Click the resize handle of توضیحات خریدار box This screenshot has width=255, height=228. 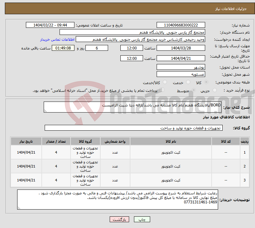pos(19,208)
